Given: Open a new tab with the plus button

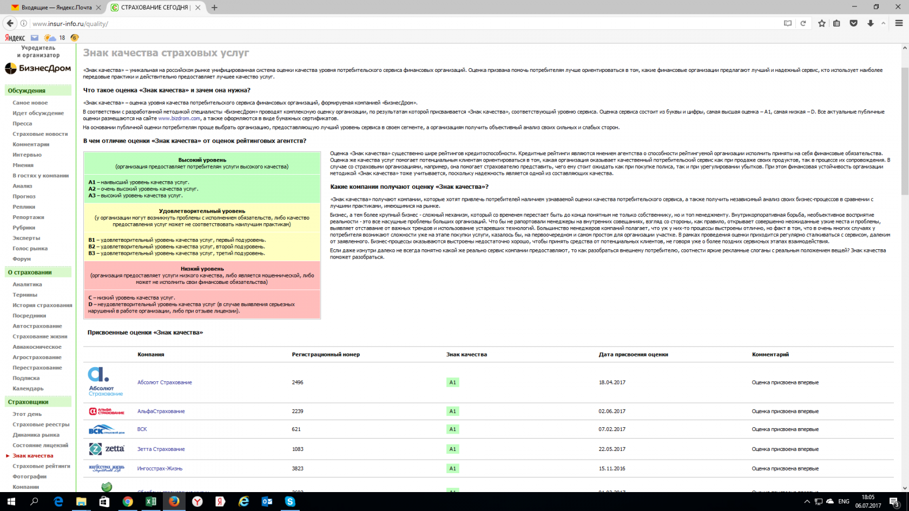Looking at the screenshot, I should point(214,8).
